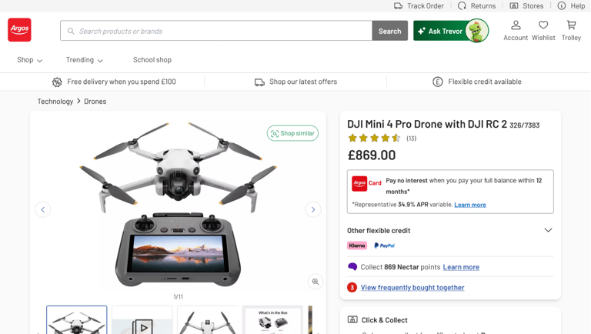This screenshot has height=334, width=591.
Task: Click inside the Search products or brands field
Action: point(216,31)
